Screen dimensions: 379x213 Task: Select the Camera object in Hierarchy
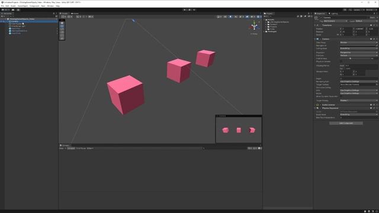click(x=14, y=21)
